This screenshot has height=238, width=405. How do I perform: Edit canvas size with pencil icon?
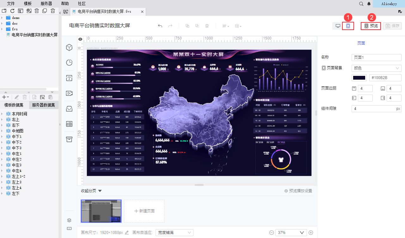tap(127, 233)
